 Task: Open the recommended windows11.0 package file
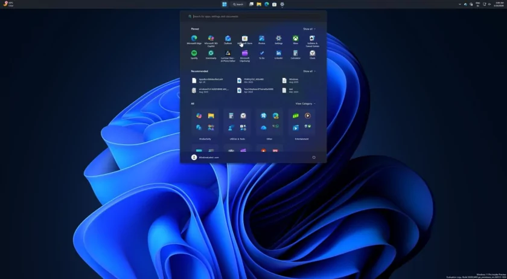point(210,91)
